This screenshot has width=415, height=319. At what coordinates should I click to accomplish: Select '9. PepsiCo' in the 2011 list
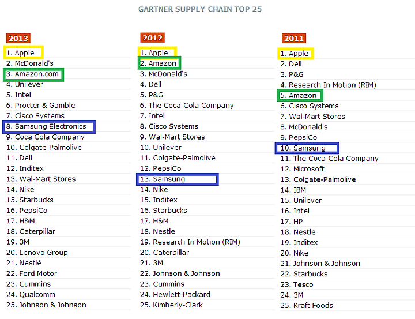299,137
